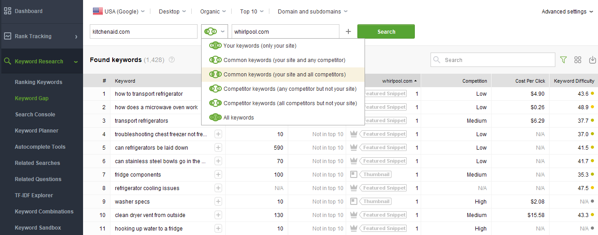598x235 pixels.
Task: Select Your keywords (only your site)
Action: [283, 45]
